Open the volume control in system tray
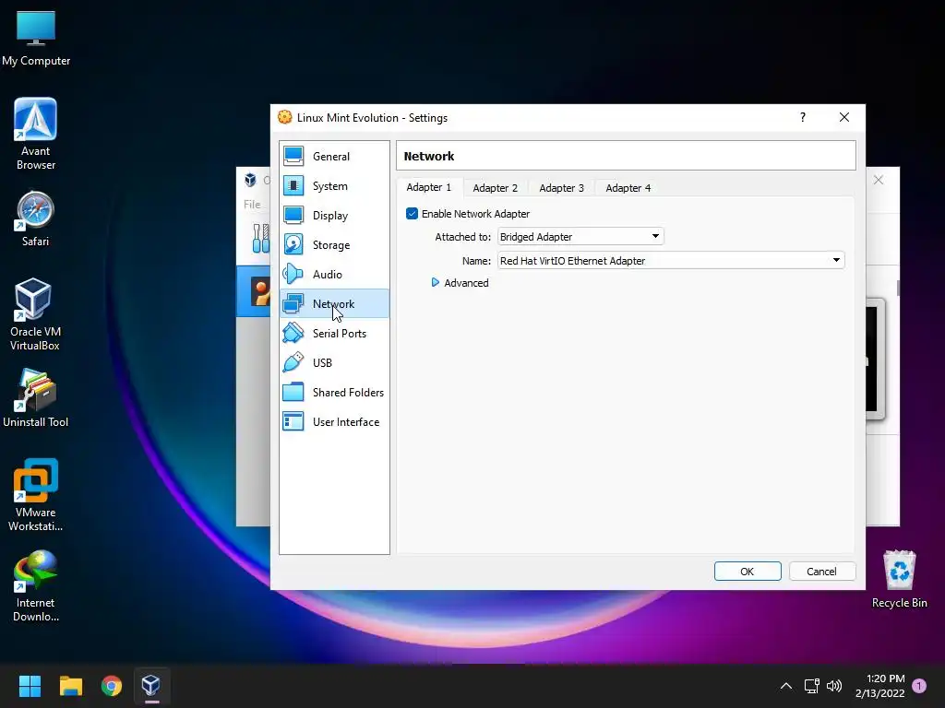Image resolution: width=945 pixels, height=708 pixels. (x=834, y=686)
